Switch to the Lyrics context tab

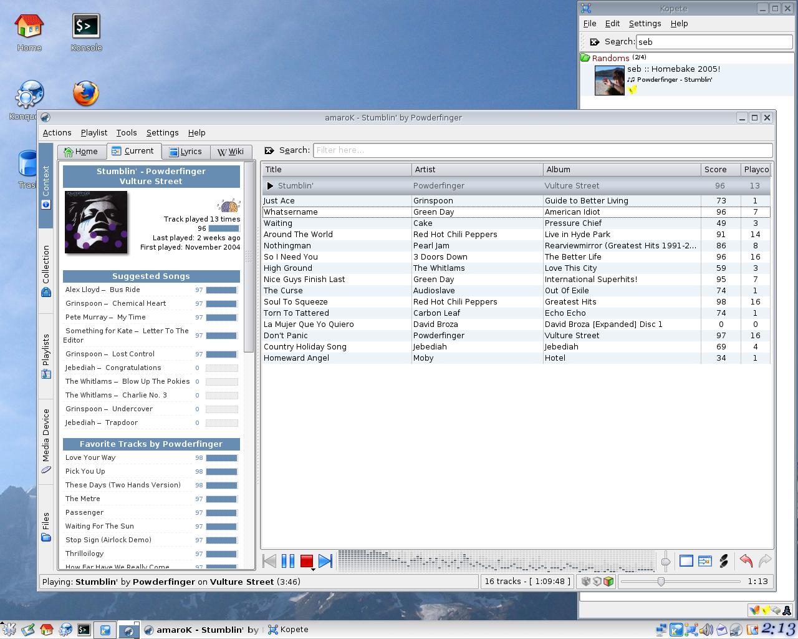click(x=186, y=152)
